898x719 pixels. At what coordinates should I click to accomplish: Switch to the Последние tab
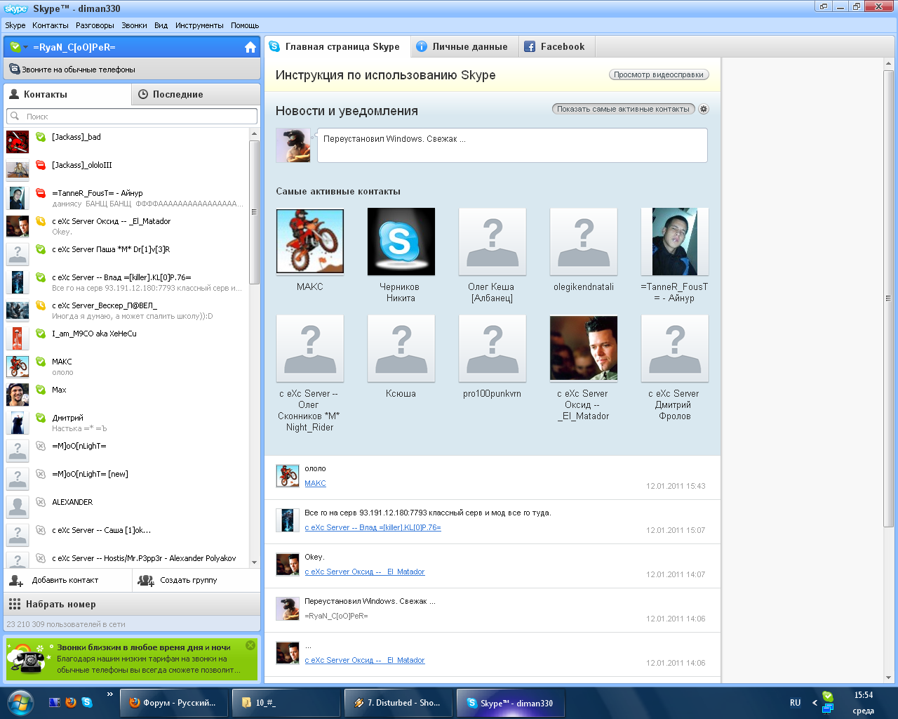coord(196,94)
